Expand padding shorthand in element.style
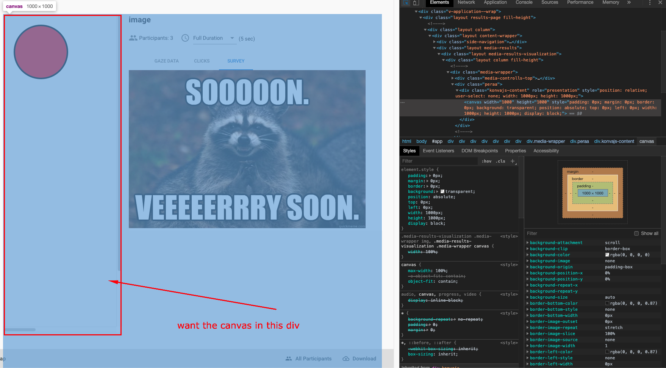The height and width of the screenshot is (368, 666). click(x=430, y=176)
